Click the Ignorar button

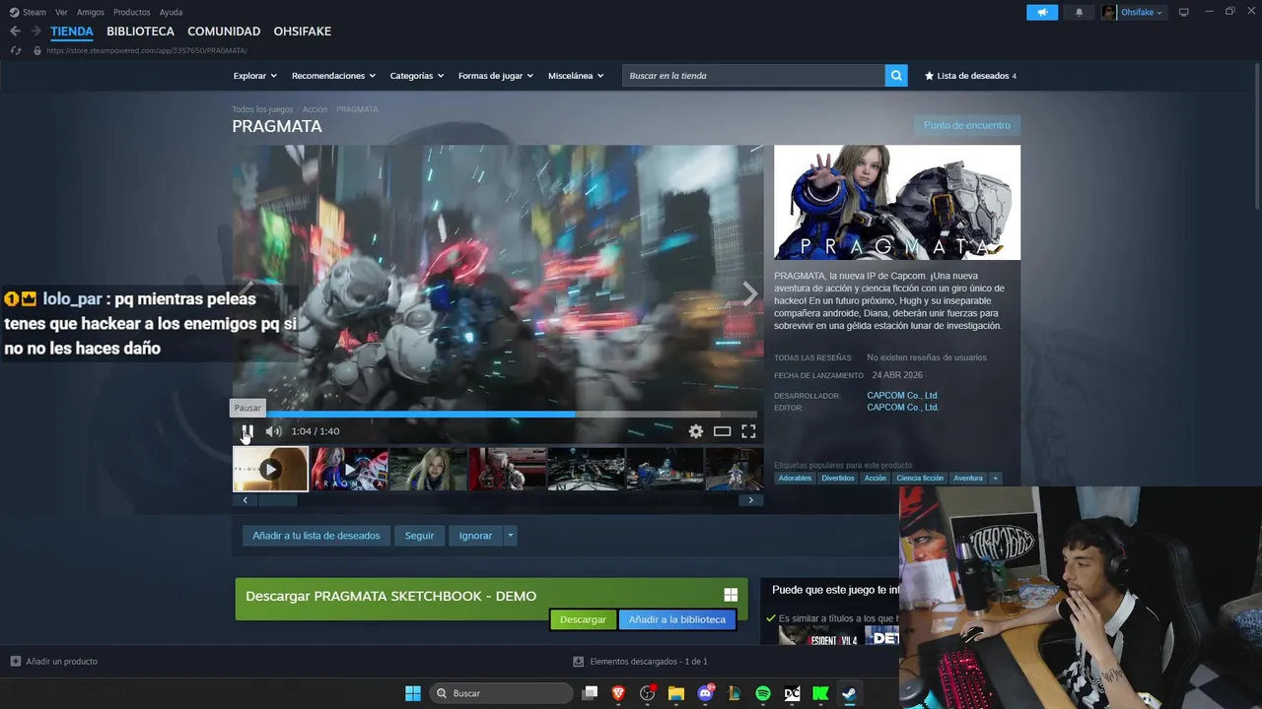click(x=475, y=536)
